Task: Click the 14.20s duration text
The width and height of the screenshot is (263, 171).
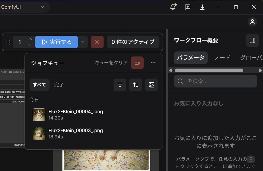Action: point(56,118)
